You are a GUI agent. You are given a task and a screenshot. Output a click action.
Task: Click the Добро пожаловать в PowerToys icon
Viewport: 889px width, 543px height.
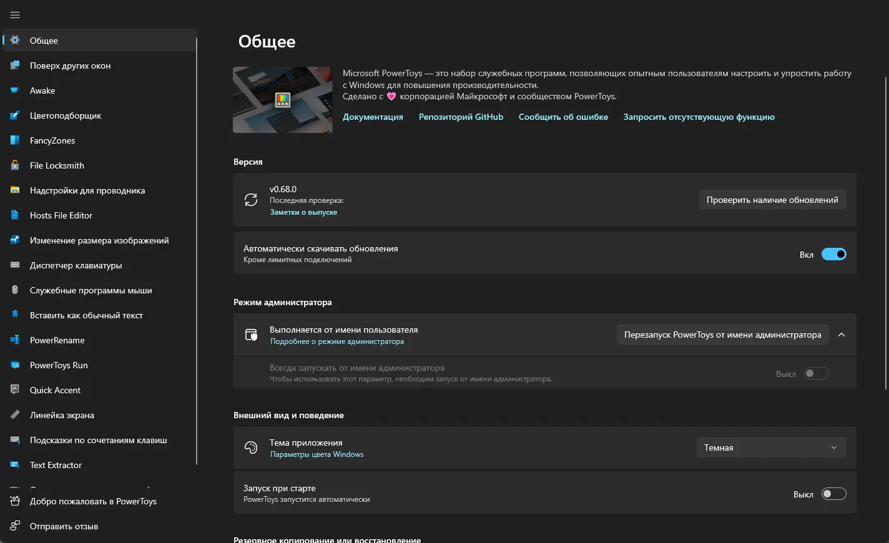(x=15, y=501)
